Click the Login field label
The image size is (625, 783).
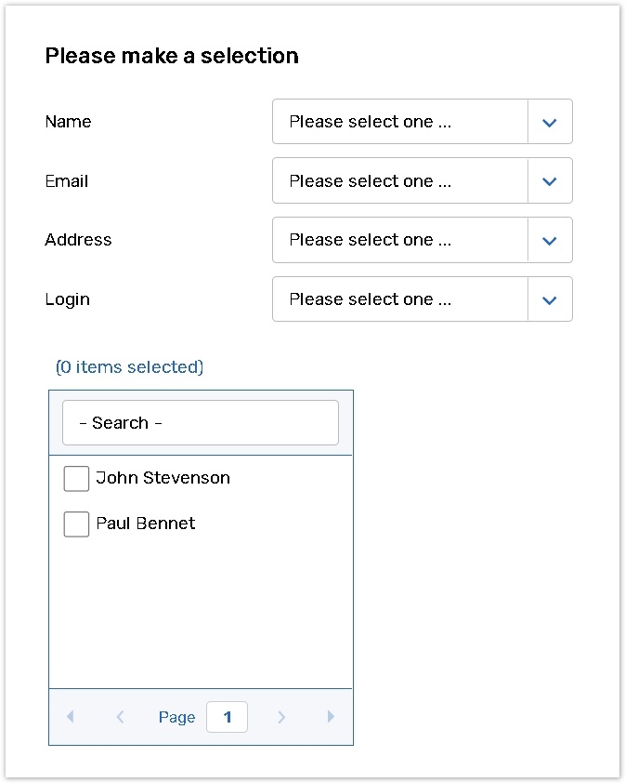tap(68, 299)
